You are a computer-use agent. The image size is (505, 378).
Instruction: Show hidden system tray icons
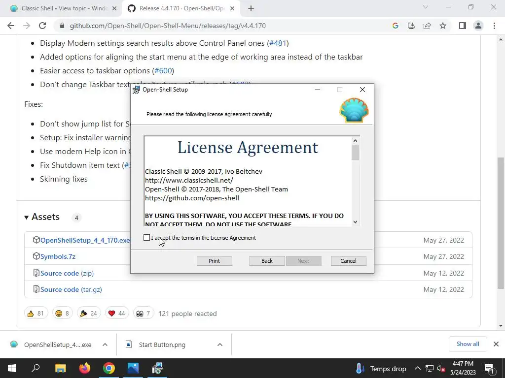coord(417,368)
